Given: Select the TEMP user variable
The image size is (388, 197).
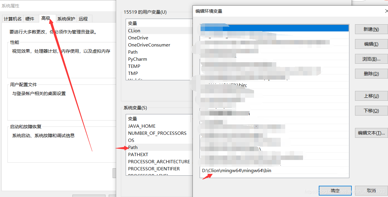Looking at the screenshot, I should tap(134, 66).
